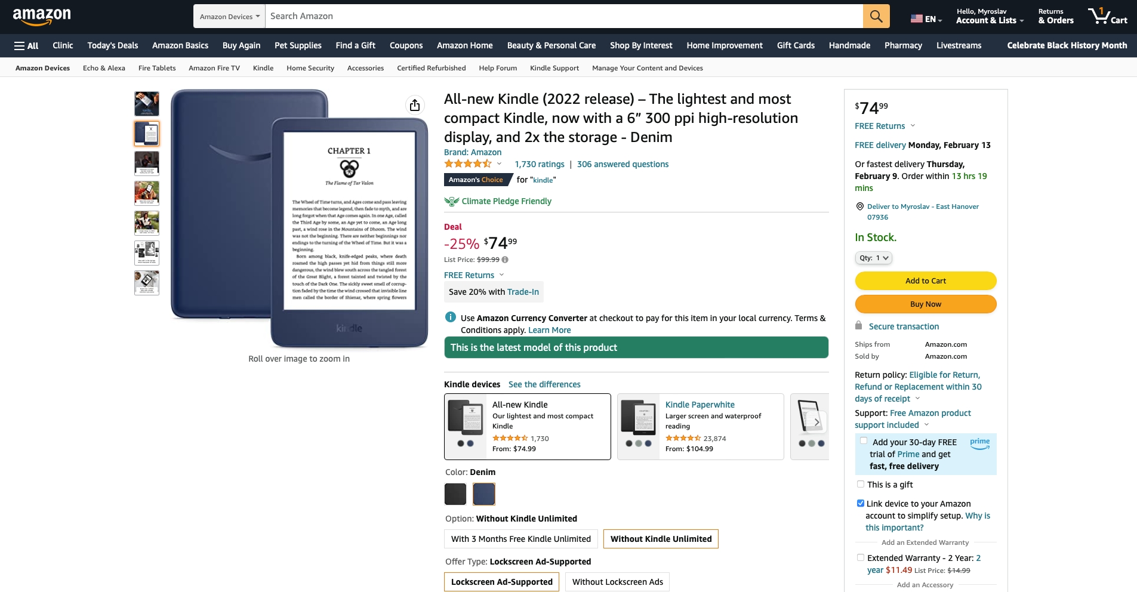Screen dimensions: 1137x592
Task: Go to the Amazon logo home page
Action: [42, 17]
